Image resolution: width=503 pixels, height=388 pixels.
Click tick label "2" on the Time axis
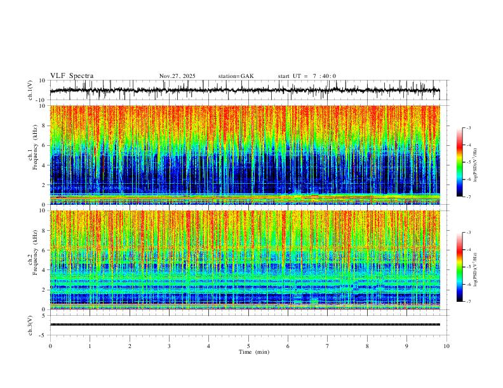coord(130,346)
